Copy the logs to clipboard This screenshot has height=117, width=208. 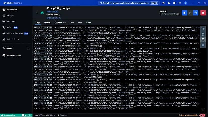tap(203, 34)
